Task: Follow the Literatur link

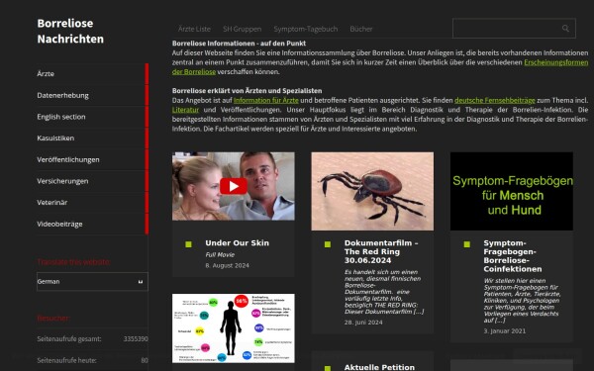Action: pyautogui.click(x=185, y=110)
